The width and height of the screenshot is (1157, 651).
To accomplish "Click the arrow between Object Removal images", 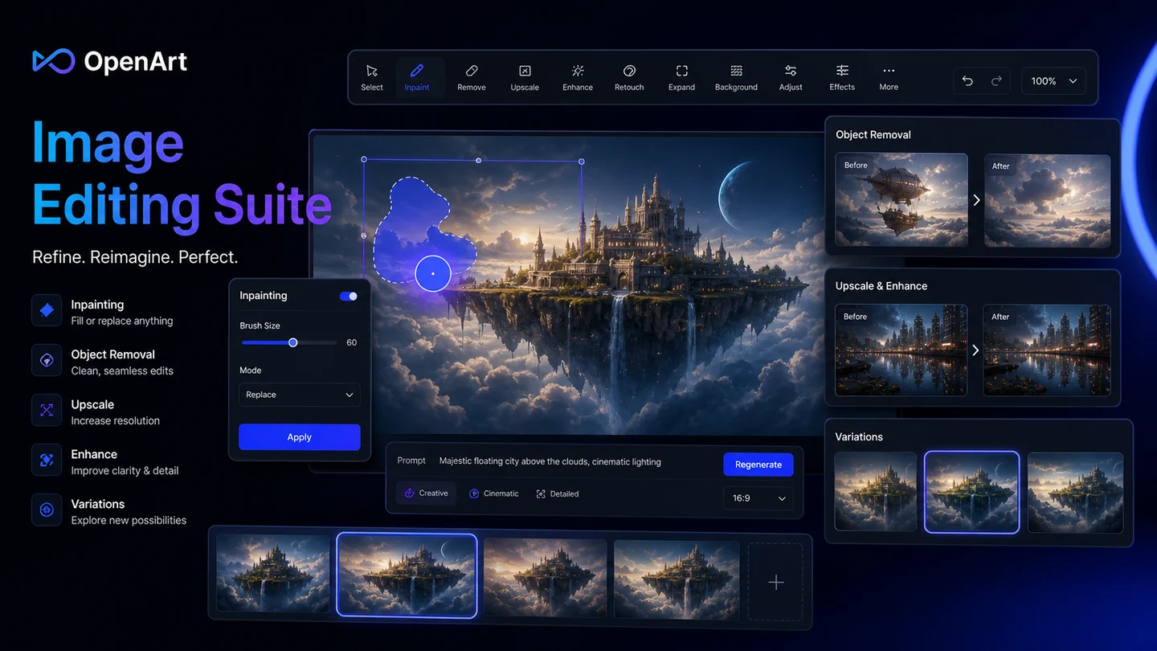I will [976, 200].
